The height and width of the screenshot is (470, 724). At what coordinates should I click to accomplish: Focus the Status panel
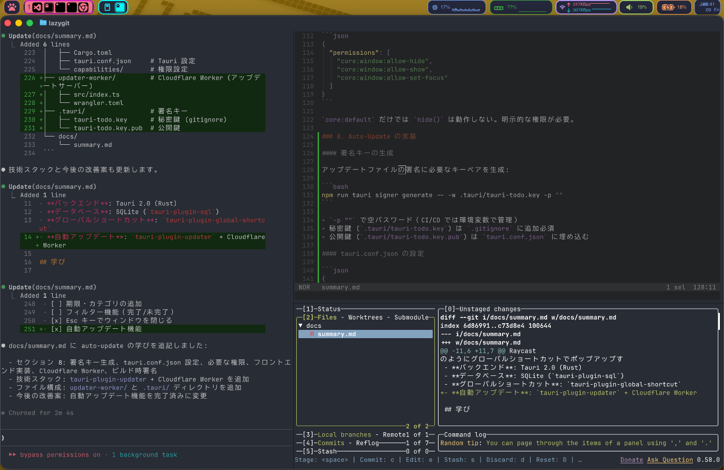(x=322, y=309)
